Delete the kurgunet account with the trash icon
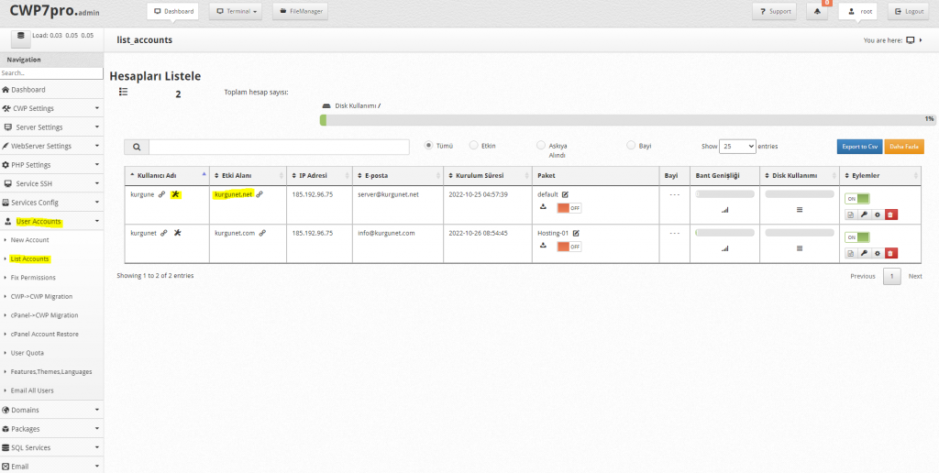The width and height of the screenshot is (939, 473). coord(891,253)
